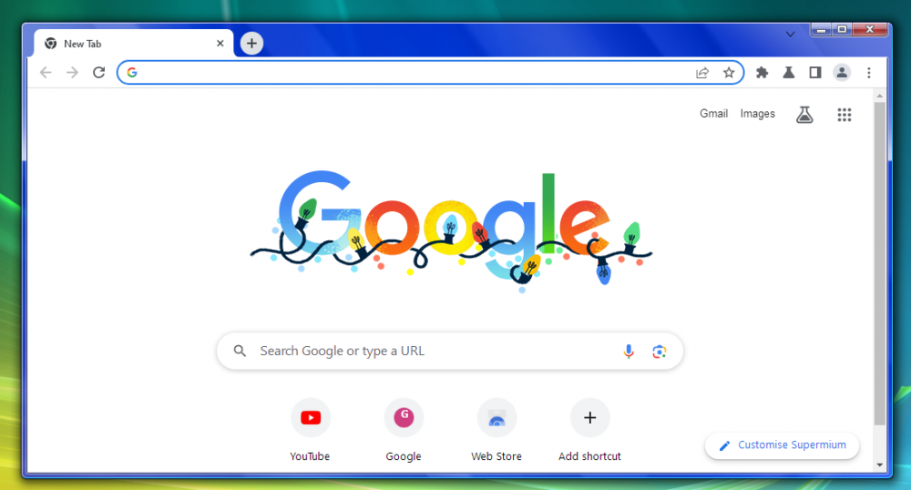
Task: Open the Google apps grid
Action: (x=844, y=115)
